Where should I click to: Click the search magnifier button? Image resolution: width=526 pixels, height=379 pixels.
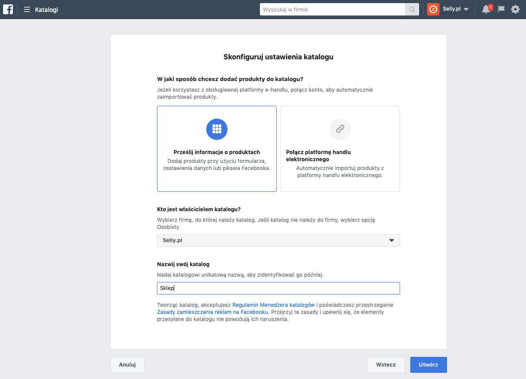pyautogui.click(x=412, y=9)
